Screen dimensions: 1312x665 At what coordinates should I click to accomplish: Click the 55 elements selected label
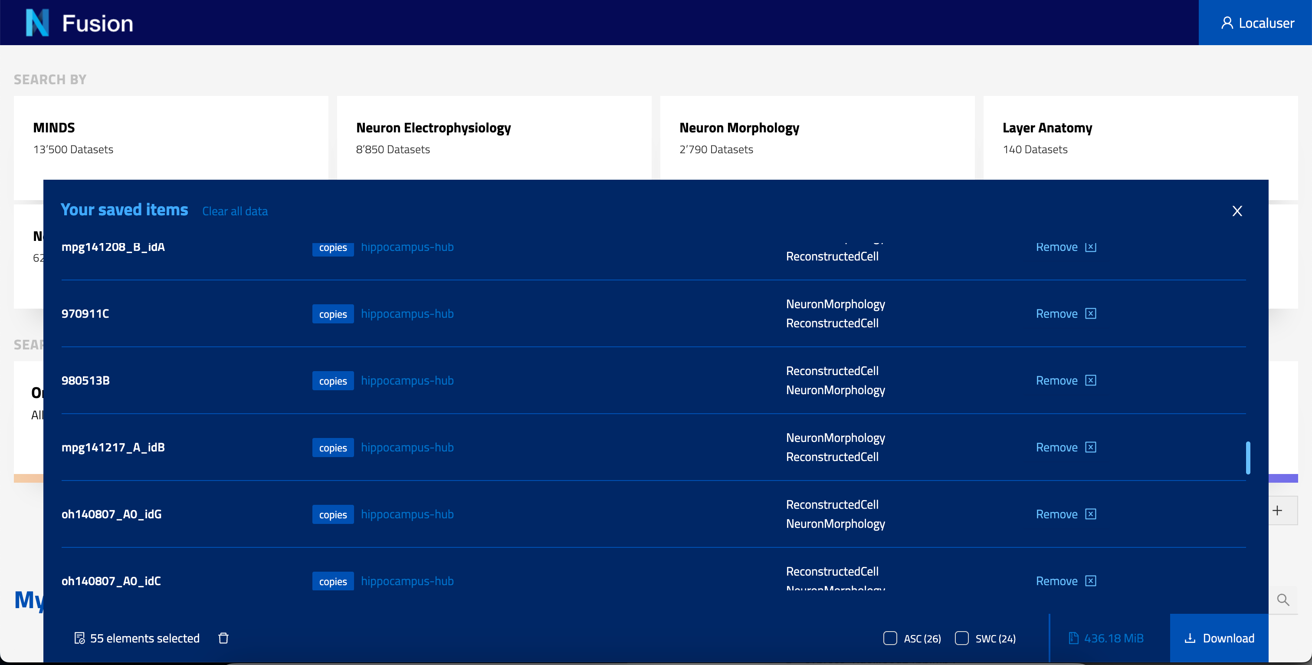point(144,638)
